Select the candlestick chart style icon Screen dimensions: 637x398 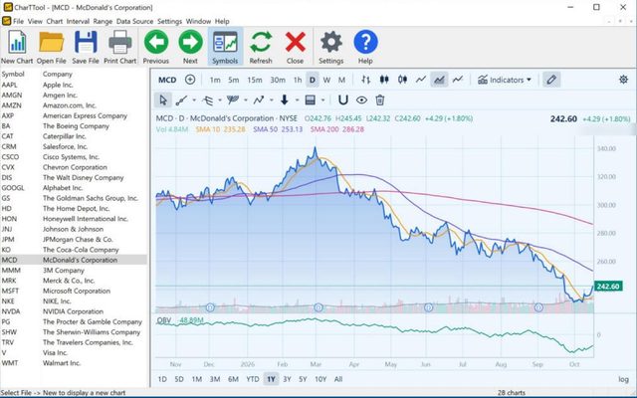pos(384,80)
